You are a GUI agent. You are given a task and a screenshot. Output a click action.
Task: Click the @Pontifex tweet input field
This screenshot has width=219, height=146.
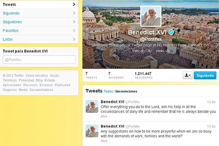(x=39, y=60)
